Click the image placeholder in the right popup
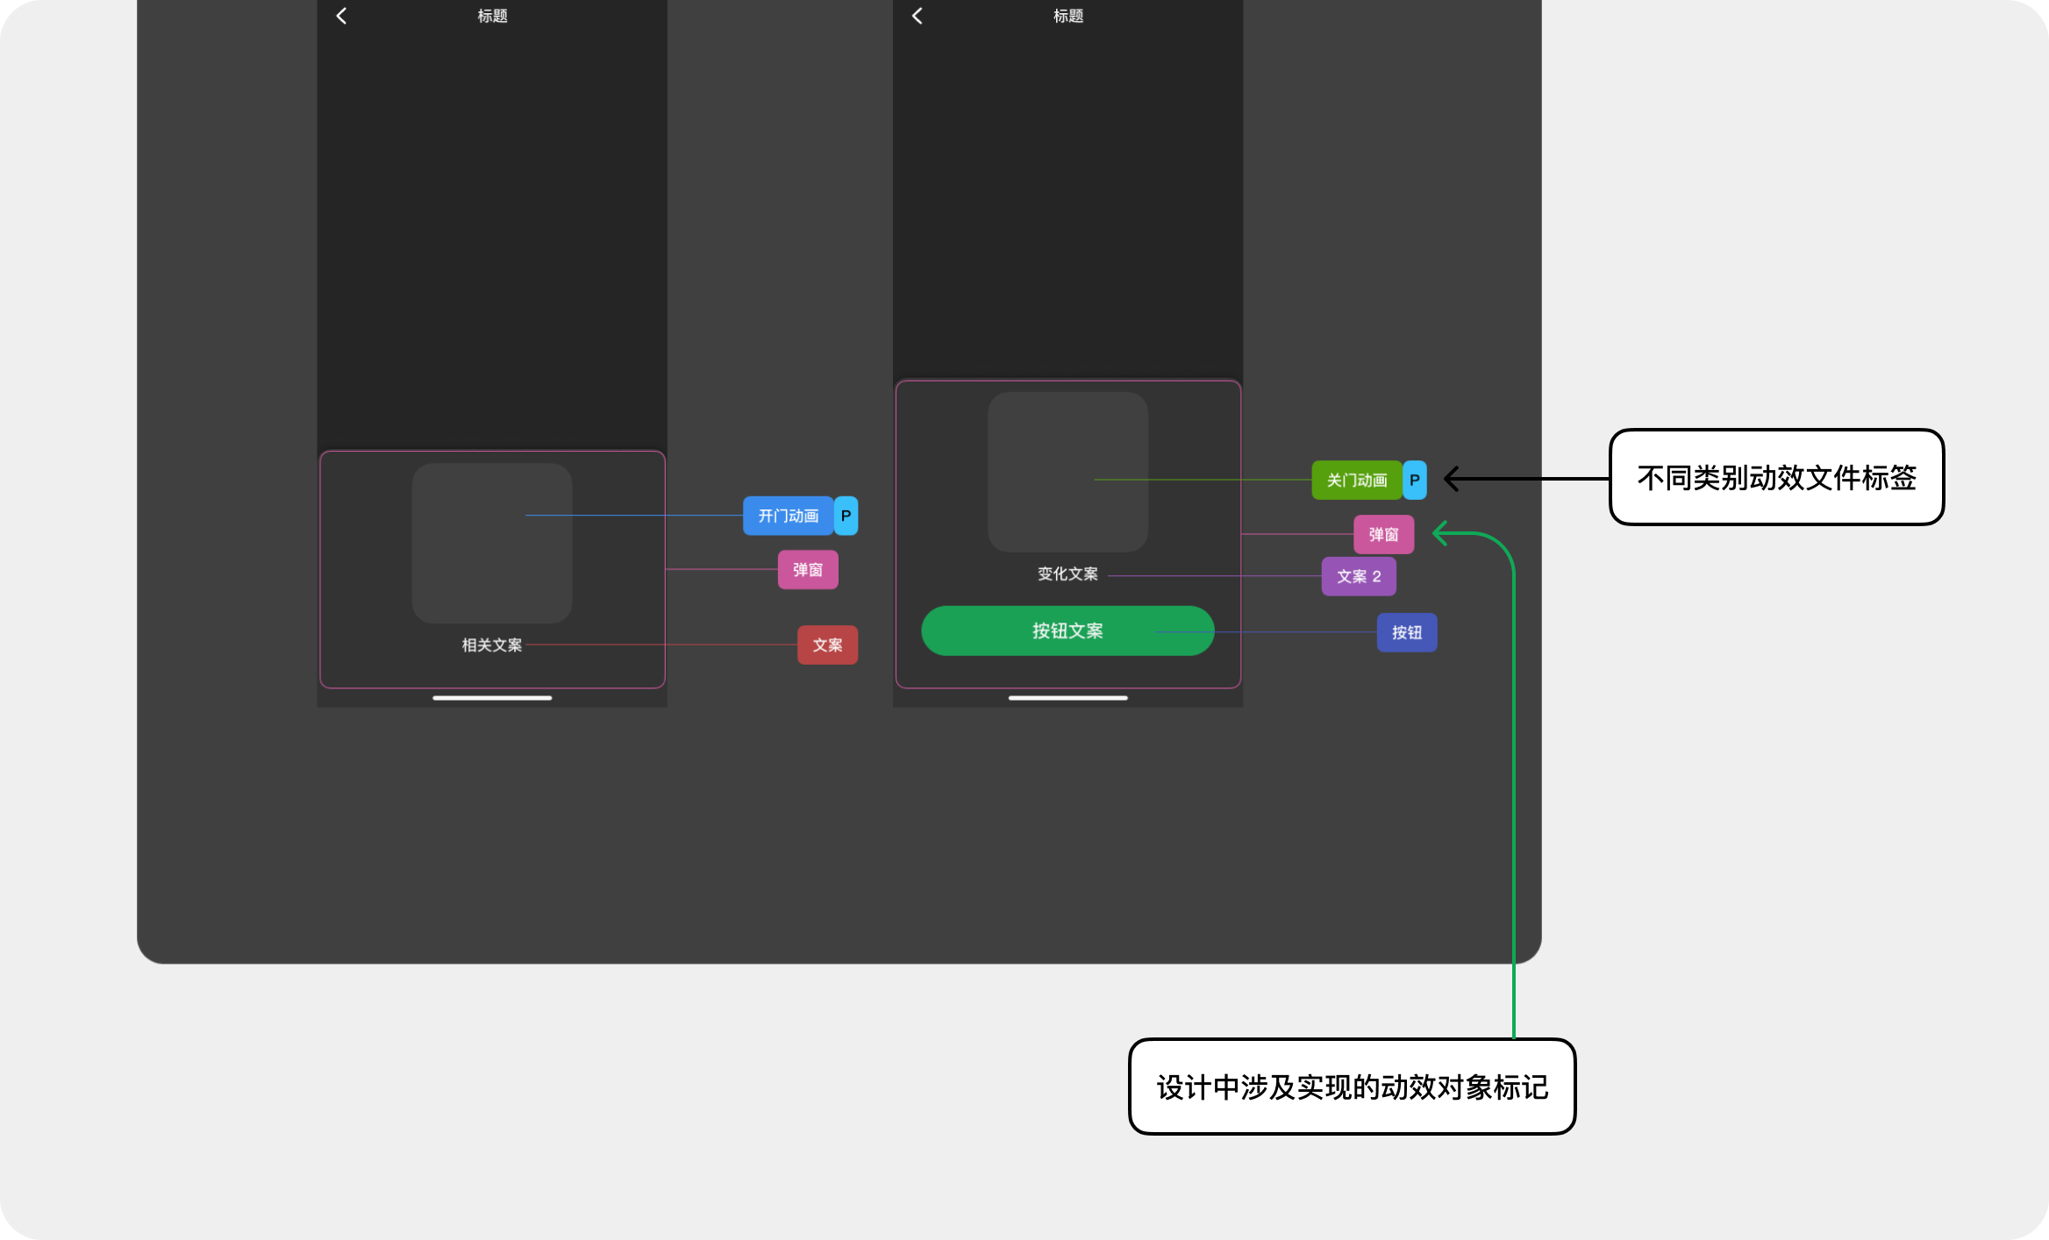 pos(1067,472)
